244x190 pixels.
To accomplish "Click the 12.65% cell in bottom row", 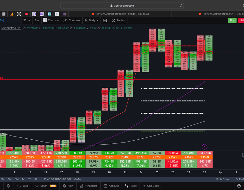I will (x=173, y=166).
